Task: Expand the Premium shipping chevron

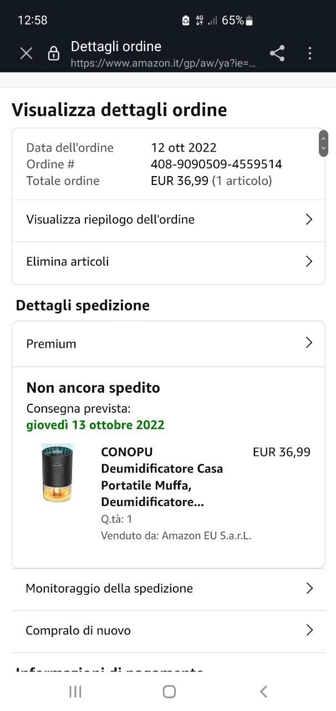Action: click(309, 343)
